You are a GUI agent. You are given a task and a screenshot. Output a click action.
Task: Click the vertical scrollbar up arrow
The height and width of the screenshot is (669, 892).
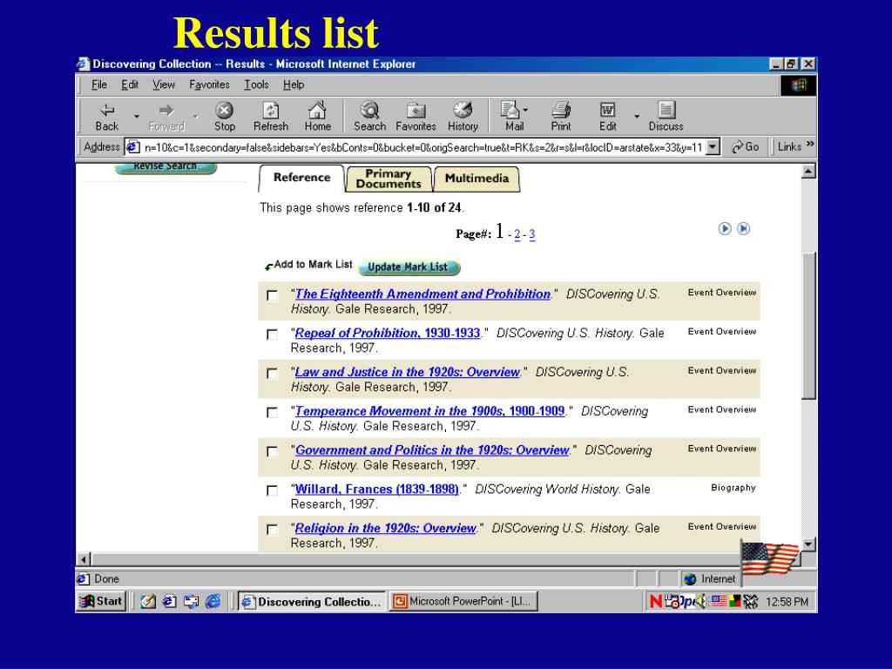(808, 171)
